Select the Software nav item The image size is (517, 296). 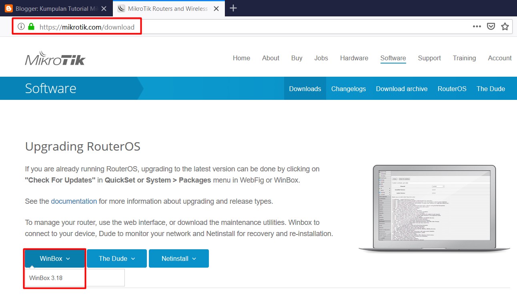pyautogui.click(x=393, y=58)
